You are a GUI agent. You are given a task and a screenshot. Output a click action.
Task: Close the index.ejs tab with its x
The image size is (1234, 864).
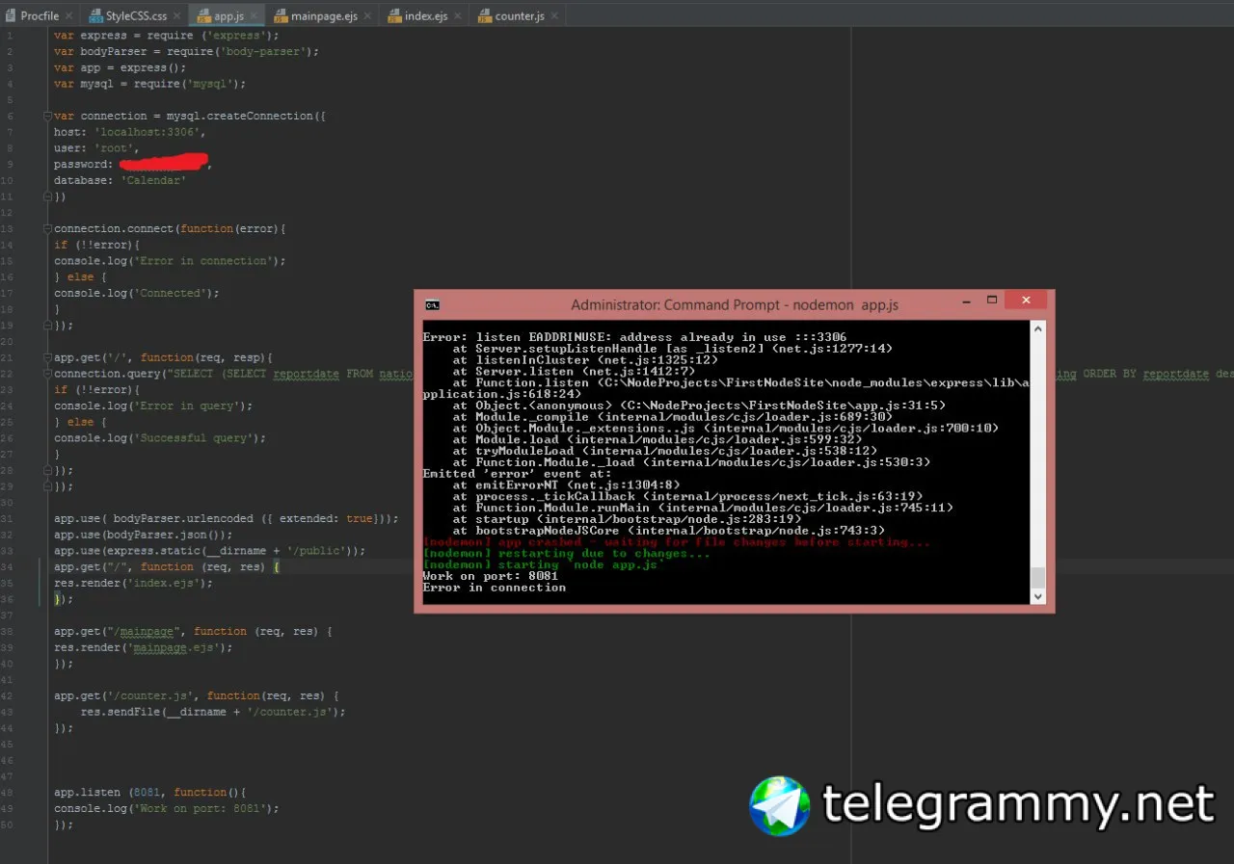pyautogui.click(x=457, y=16)
